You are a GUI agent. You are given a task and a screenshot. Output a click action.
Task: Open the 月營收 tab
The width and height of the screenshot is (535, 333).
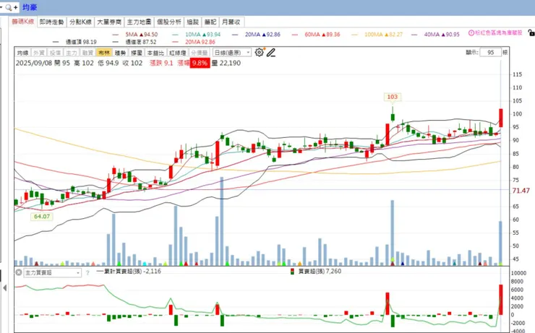tap(231, 22)
